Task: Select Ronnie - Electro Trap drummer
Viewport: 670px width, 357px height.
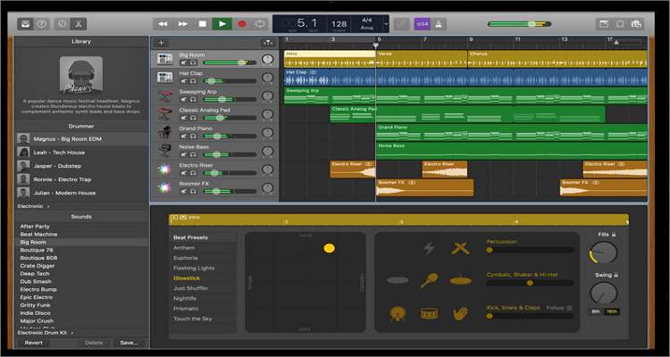Action: (81, 179)
